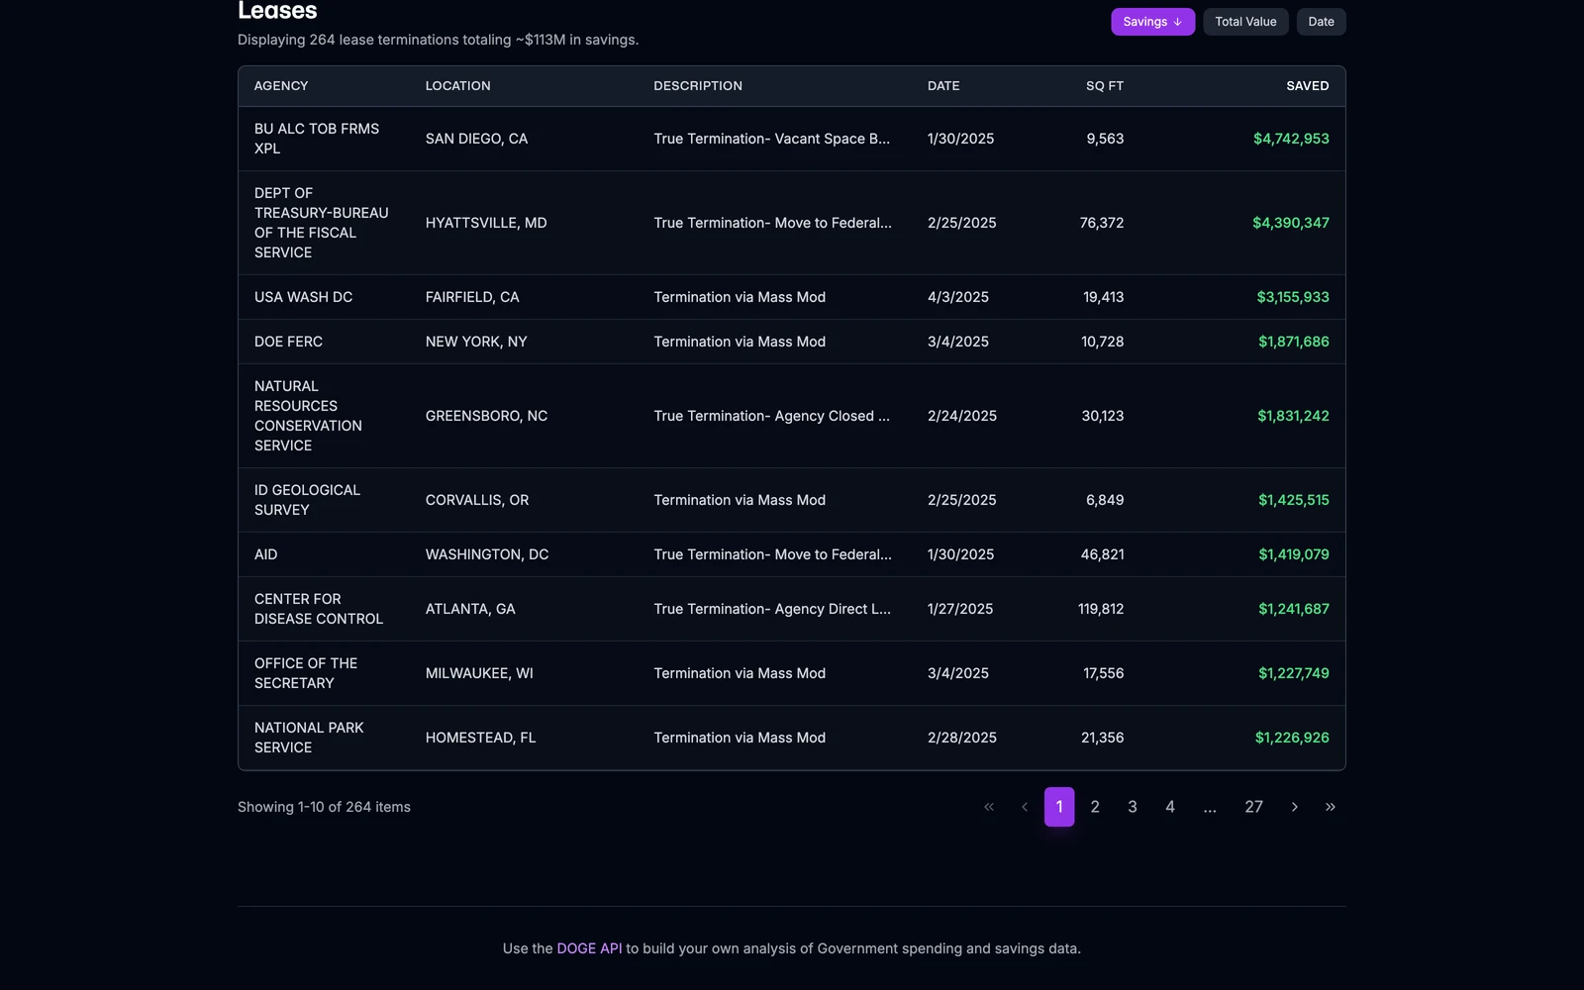Click the $4,742,953 saved amount
The width and height of the screenshot is (1584, 990).
[x=1291, y=139]
